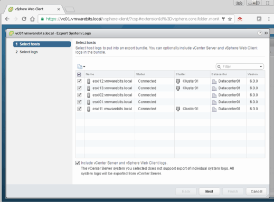Click Connected status for esxi02
Screen dimensions: 274x202
click(x=147, y=95)
